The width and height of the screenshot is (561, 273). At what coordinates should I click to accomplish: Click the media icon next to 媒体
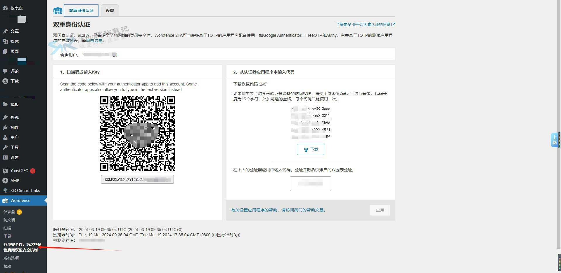tap(5, 41)
